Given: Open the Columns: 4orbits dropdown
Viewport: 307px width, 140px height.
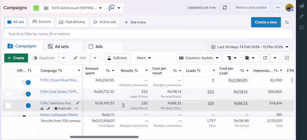Looking at the screenshot, I should 199,58.
